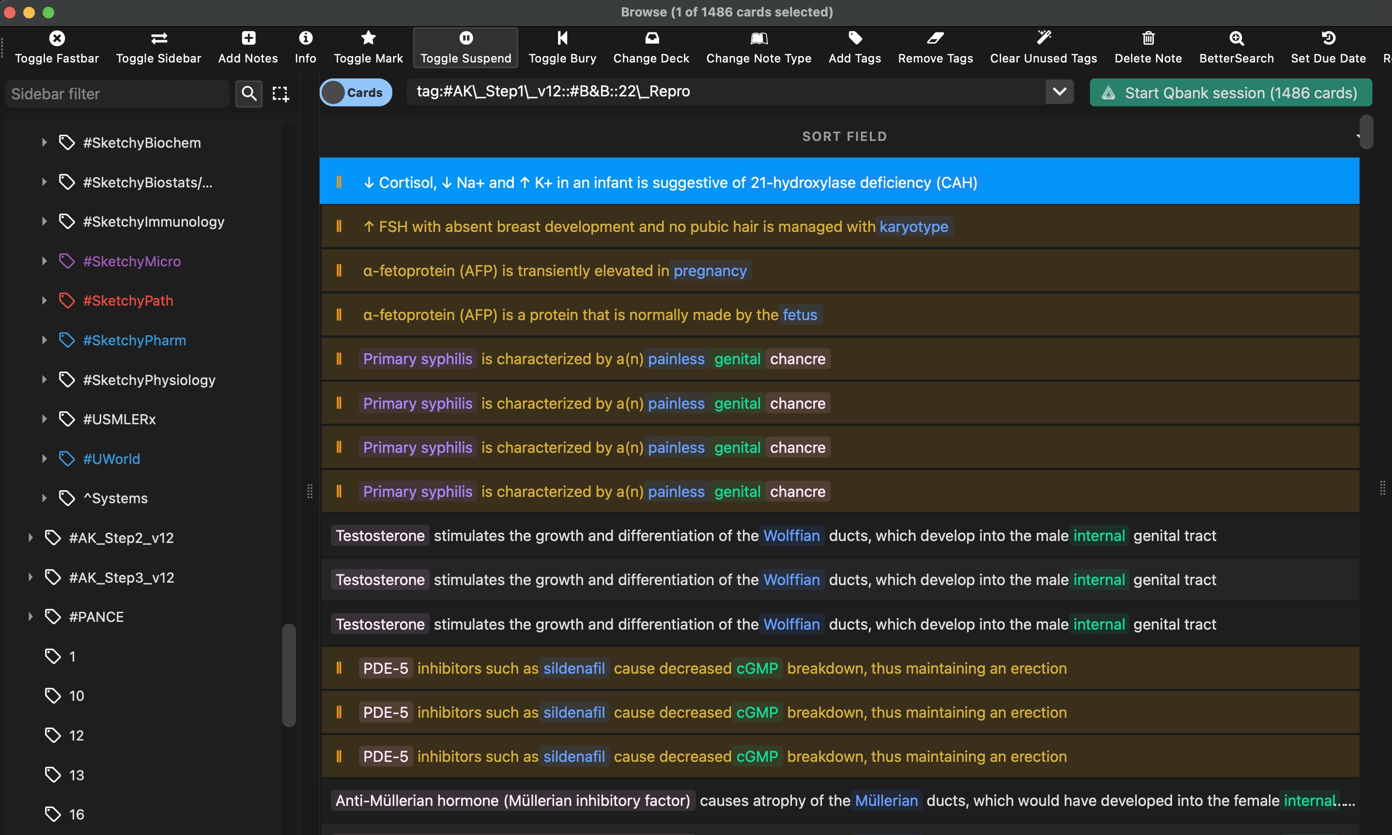This screenshot has width=1392, height=835.
Task: Select the #UWorld tag in sidebar
Action: tap(111, 459)
